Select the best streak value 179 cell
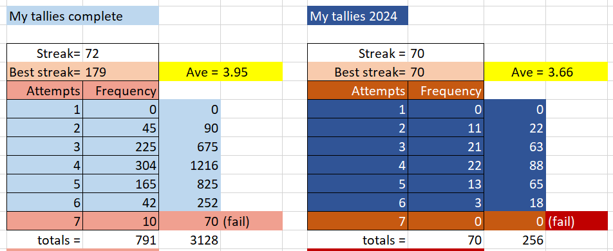 pyautogui.click(x=121, y=72)
